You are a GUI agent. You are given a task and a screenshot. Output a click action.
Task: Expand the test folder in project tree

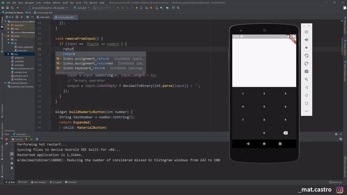click(9, 54)
